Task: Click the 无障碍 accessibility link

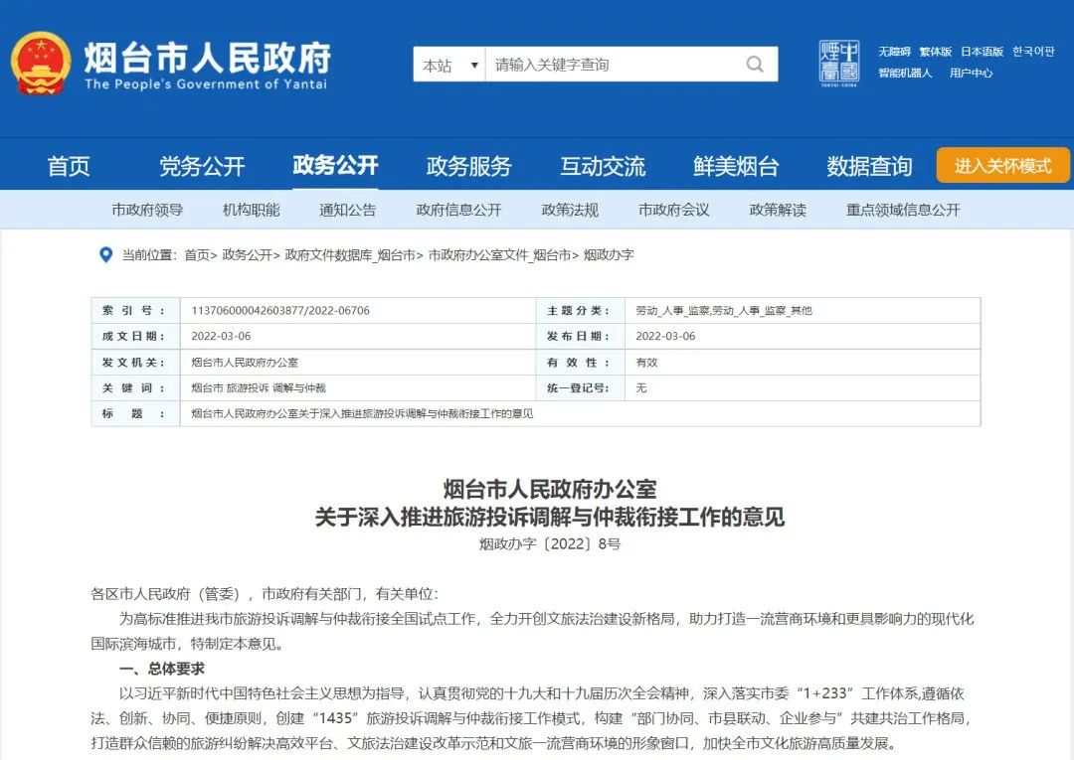Action: (895, 52)
